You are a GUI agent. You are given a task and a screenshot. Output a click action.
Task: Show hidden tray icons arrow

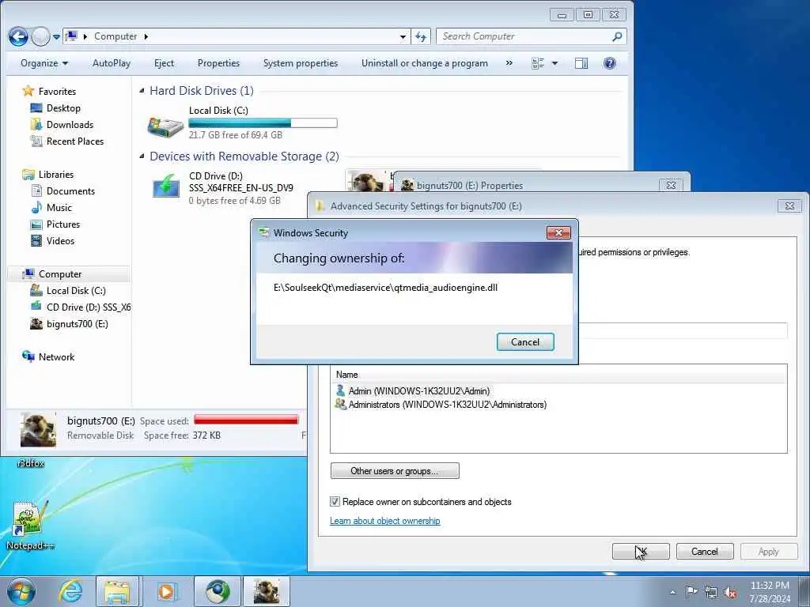coord(672,593)
